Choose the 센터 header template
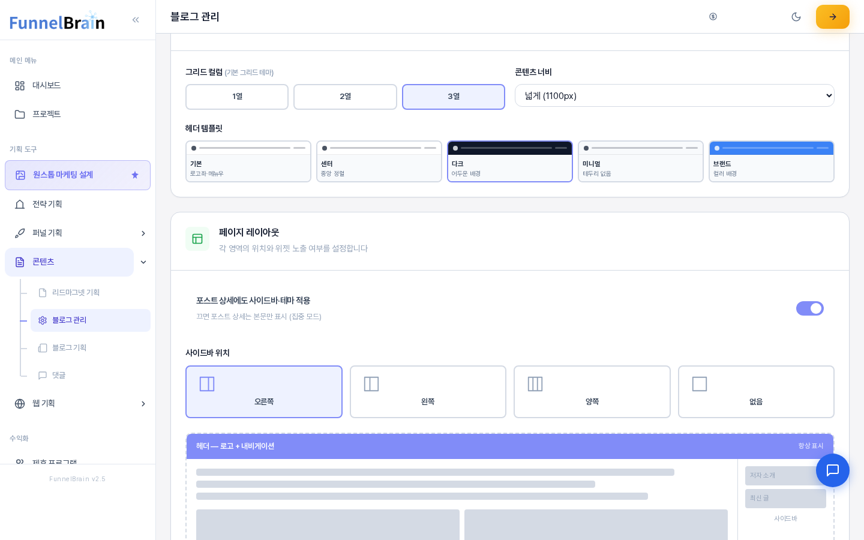Screen dimensions: 864x540 tap(379, 161)
